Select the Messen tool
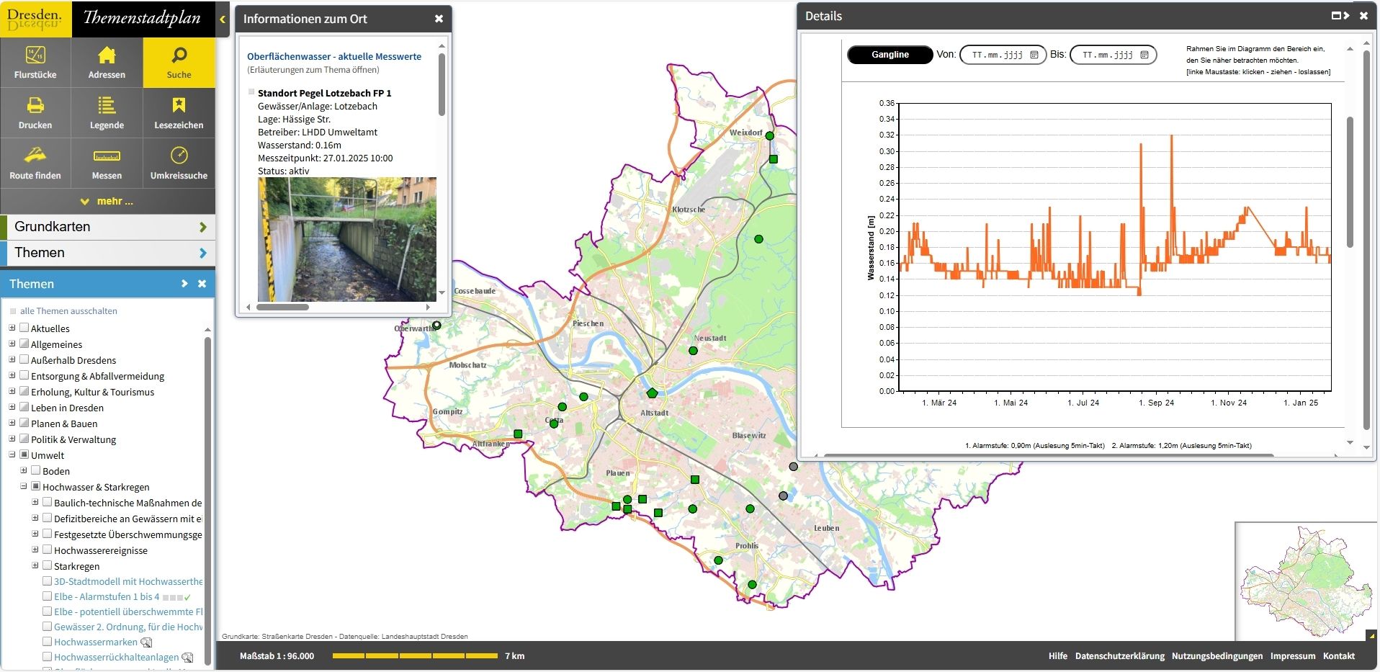 pyautogui.click(x=107, y=163)
